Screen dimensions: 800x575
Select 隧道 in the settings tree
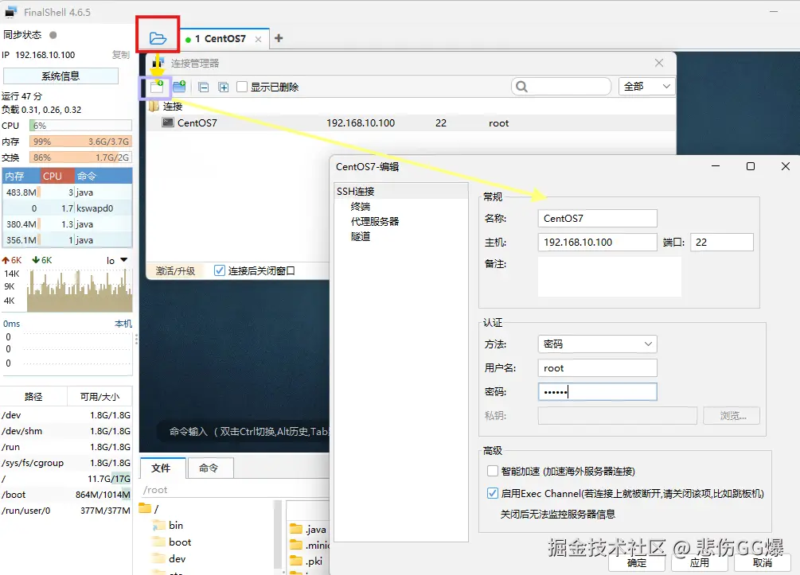pyautogui.click(x=361, y=236)
